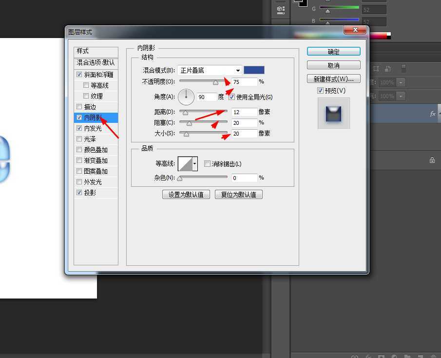Screen dimensions: 441x358
Task: Click the fx icon in the Layers panel
Action: [432, 113]
